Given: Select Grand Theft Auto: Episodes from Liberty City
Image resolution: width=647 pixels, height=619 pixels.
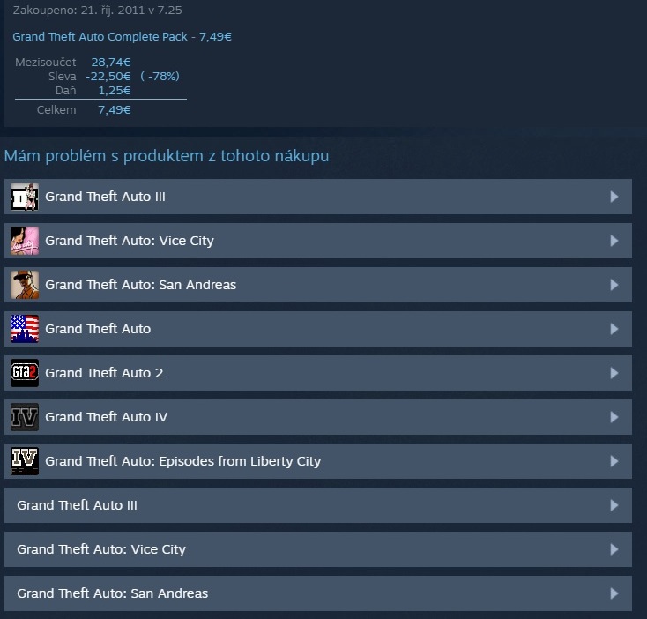Looking at the screenshot, I should point(318,461).
